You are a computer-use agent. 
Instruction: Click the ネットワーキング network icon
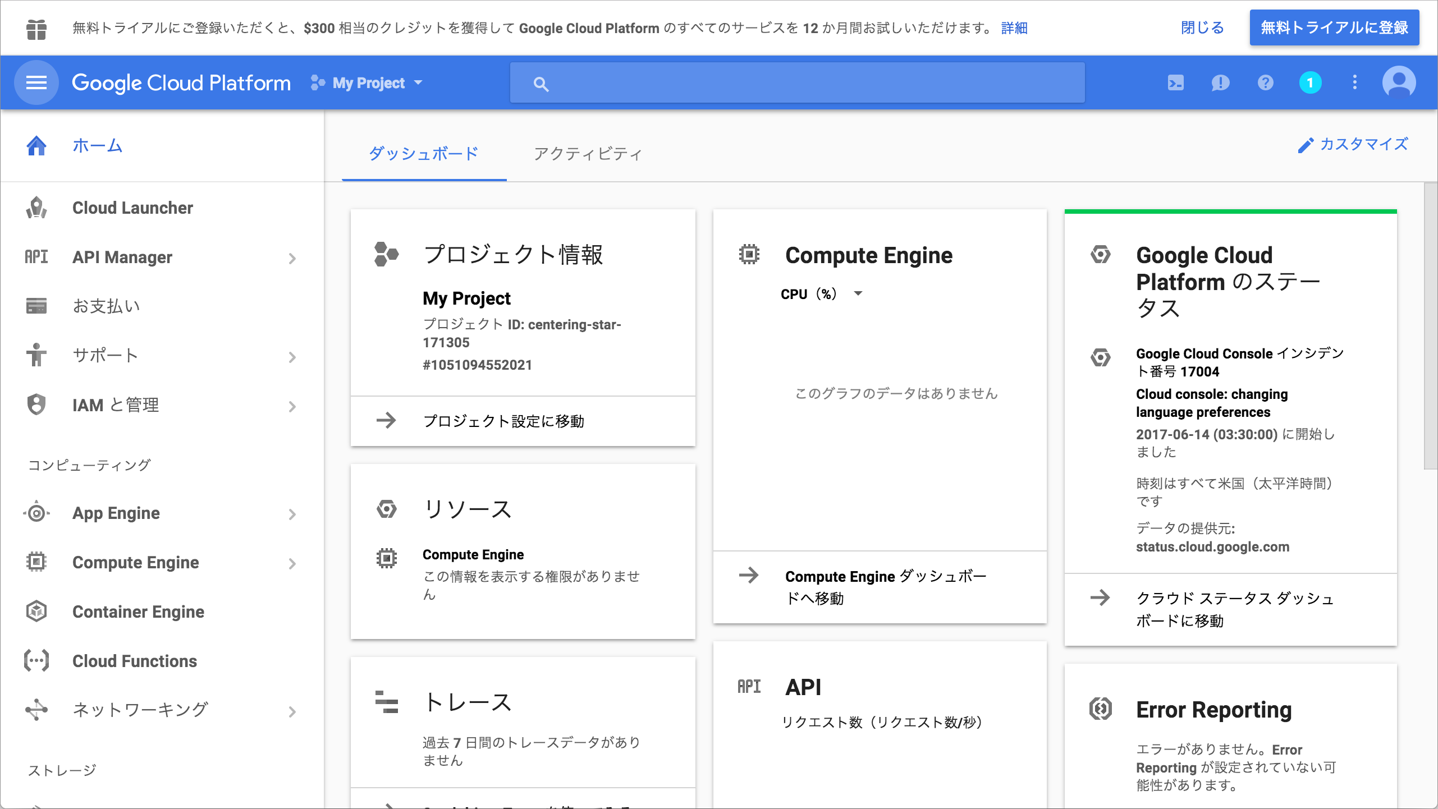click(x=36, y=710)
